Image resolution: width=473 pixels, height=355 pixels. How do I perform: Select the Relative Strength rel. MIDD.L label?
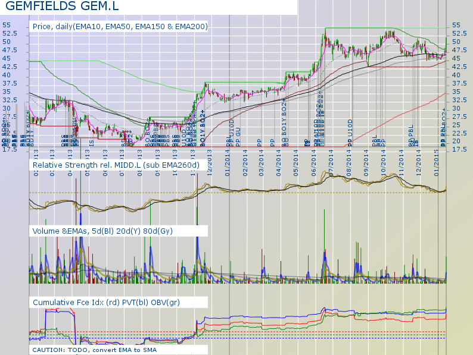(x=116, y=165)
